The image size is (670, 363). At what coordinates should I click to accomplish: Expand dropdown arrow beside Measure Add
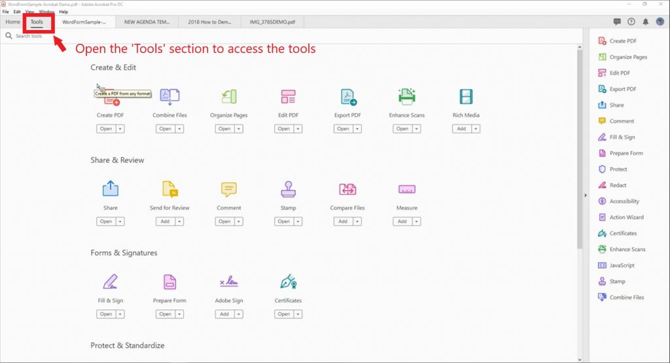[x=417, y=221]
